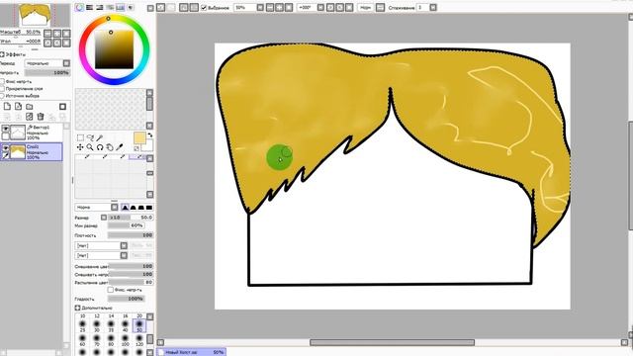Image resolution: width=633 pixels, height=356 pixels.
Task: Select the move tool
Action: click(x=80, y=147)
